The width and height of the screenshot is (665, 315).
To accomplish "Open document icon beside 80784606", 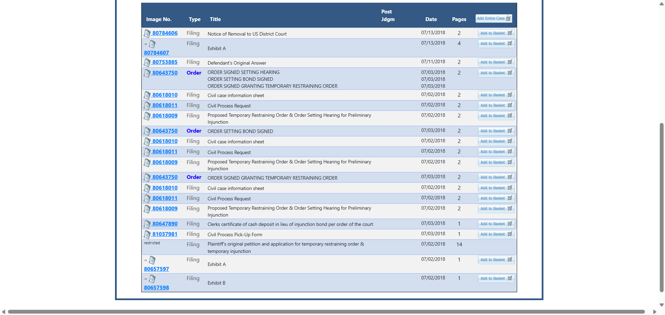I will [x=147, y=34].
